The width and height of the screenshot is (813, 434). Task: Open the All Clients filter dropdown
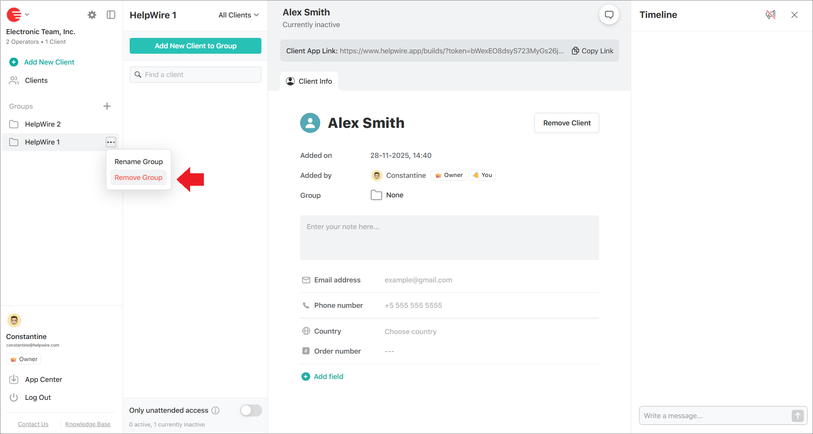click(x=238, y=15)
